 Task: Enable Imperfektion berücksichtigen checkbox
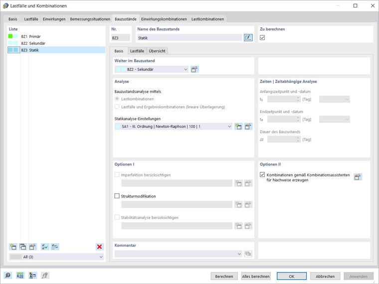click(x=117, y=174)
